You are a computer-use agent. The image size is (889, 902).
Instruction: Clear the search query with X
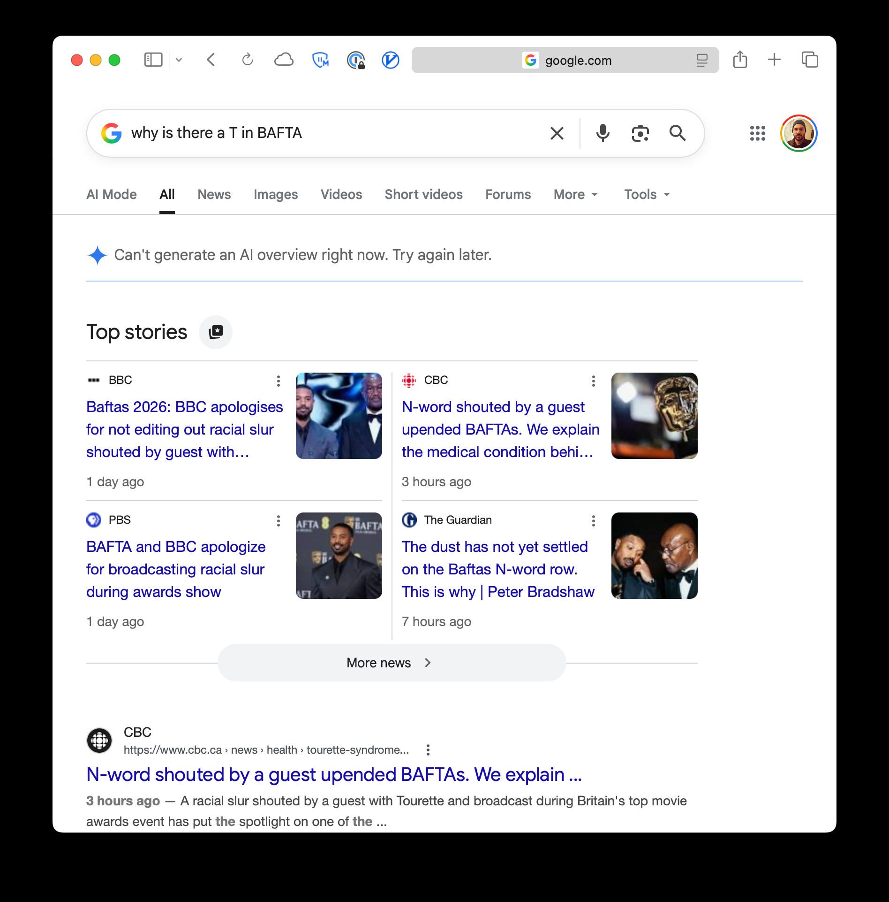(x=557, y=133)
